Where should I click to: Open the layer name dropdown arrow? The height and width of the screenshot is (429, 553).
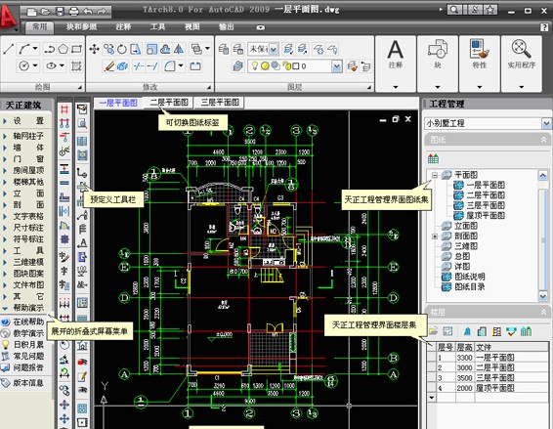pos(337,66)
